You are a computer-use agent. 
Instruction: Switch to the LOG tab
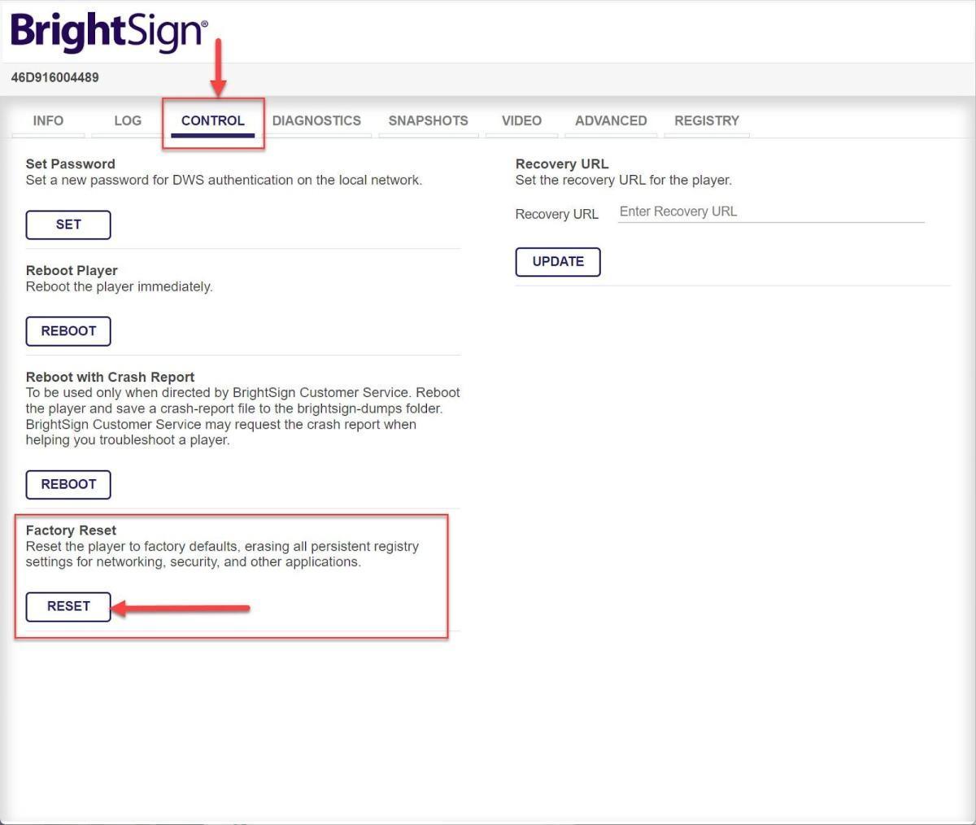pos(128,120)
